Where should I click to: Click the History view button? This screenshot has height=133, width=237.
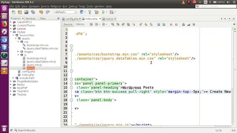click(80, 24)
